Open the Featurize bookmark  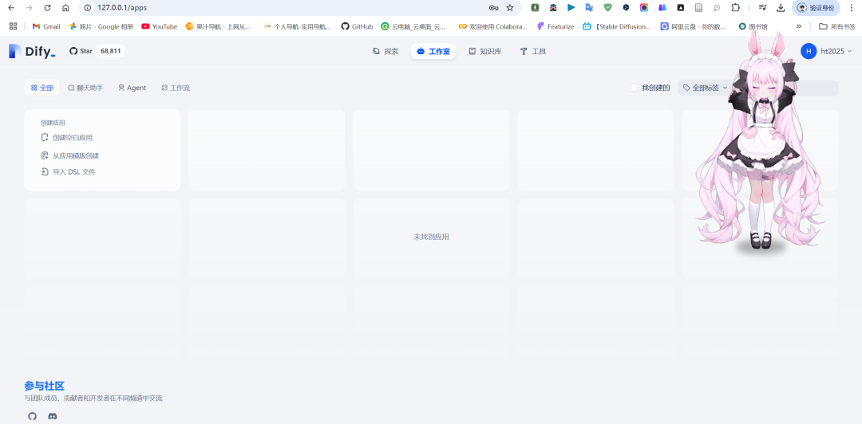coord(556,26)
